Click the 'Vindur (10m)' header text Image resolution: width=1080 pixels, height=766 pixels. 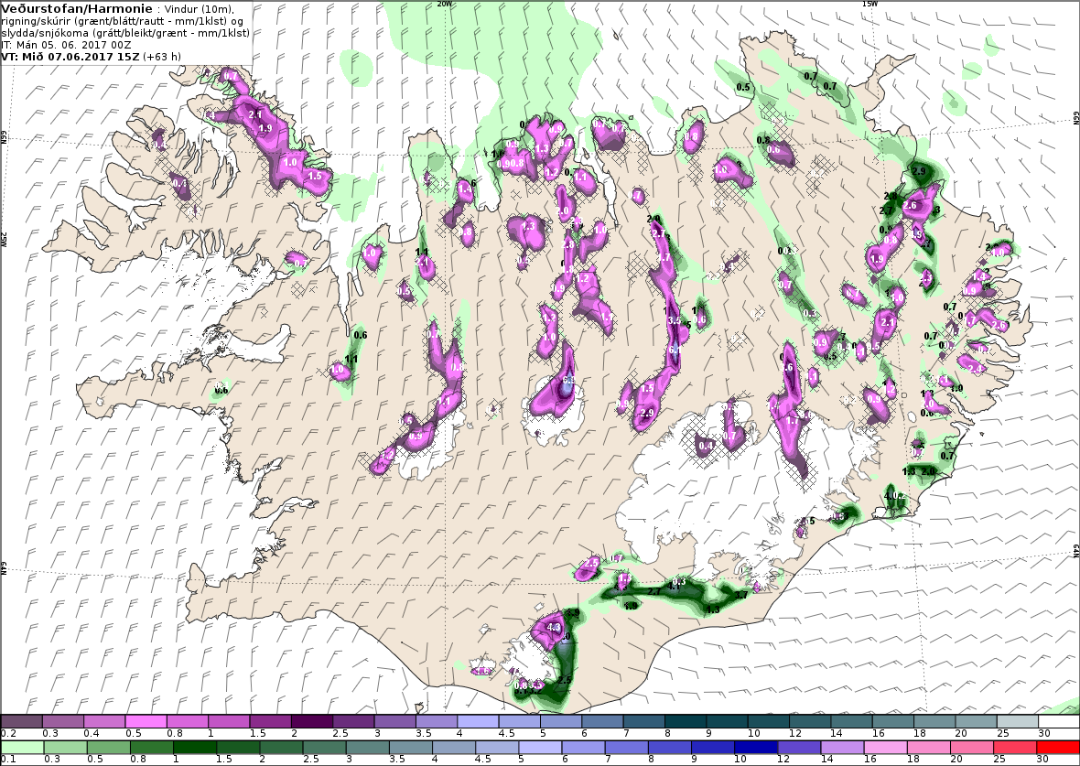(x=199, y=10)
